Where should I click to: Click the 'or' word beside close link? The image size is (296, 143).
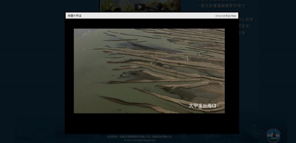pyautogui.click(x=224, y=16)
